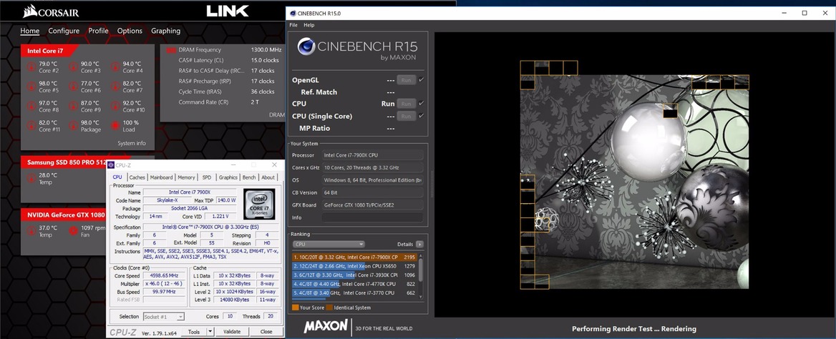Click the CPU-Z Close button
Screen dimensions: 836x339
click(266, 332)
